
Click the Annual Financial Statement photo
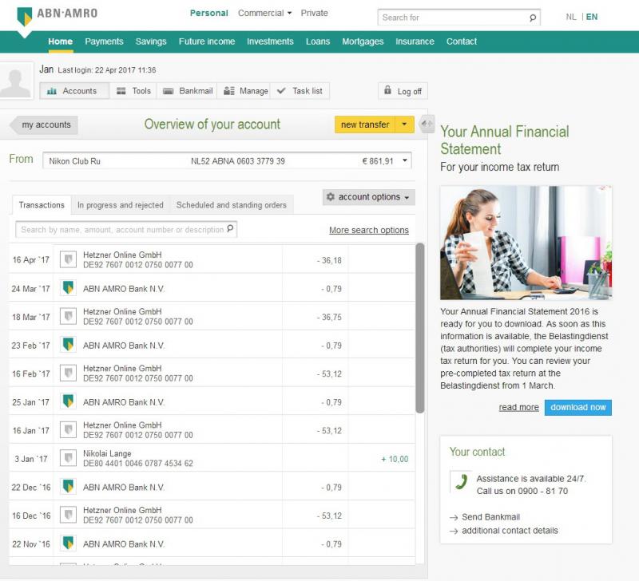pyautogui.click(x=526, y=243)
